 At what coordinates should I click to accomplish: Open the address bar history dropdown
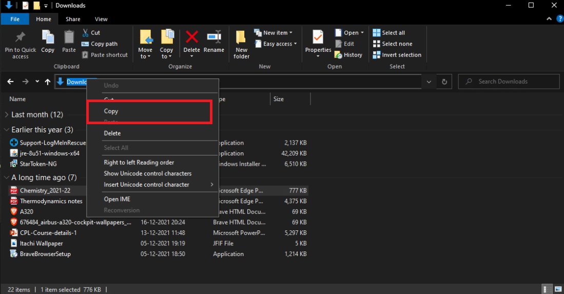click(429, 82)
